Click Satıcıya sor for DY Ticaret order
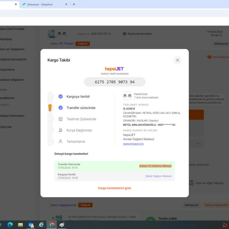 [221, 44]
